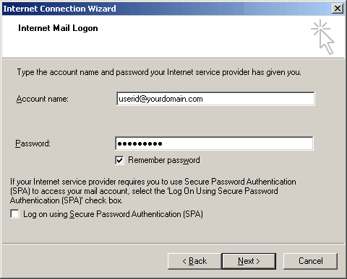Screen dimensions: 347x279
Task: Click the wizard cursor icon in header
Action: point(322,37)
